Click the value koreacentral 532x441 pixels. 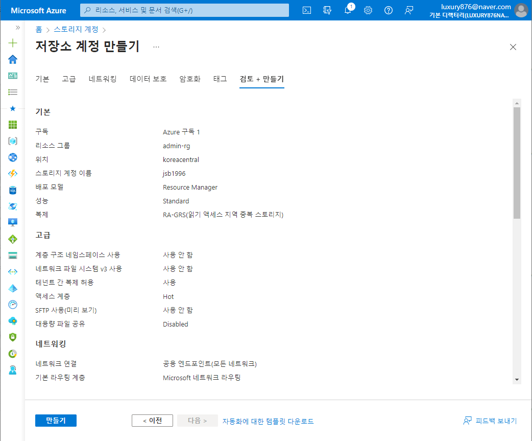pyautogui.click(x=181, y=159)
